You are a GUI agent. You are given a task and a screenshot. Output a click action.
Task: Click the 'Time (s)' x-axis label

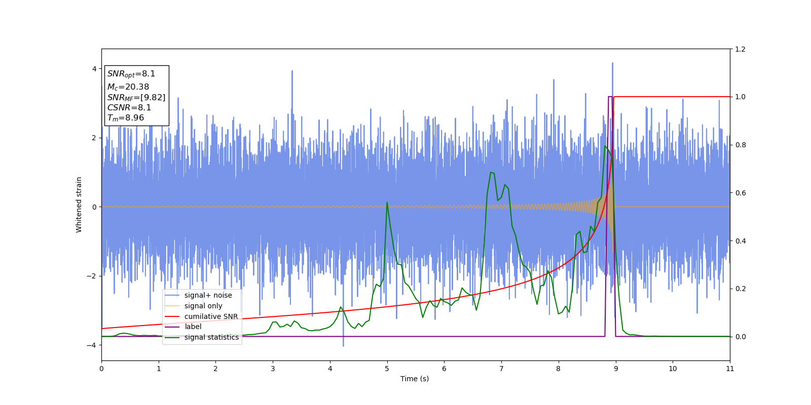415,379
